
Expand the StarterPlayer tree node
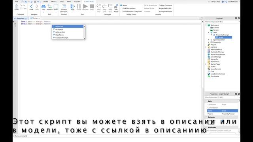click(x=206, y=64)
